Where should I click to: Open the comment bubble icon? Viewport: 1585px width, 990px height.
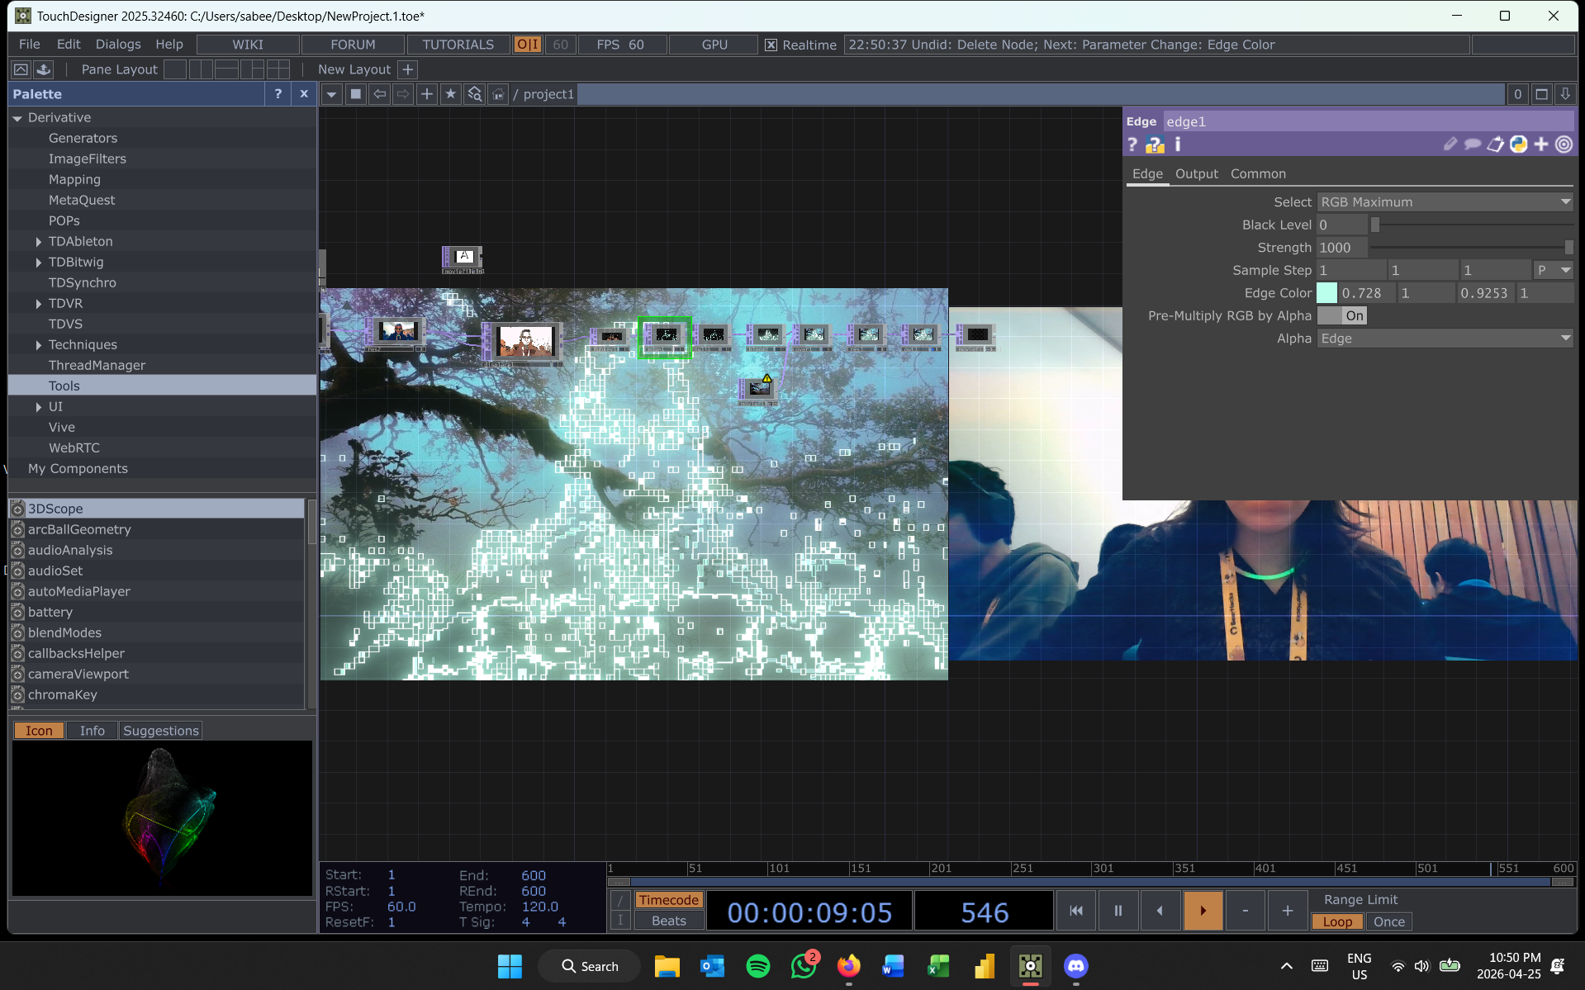[1473, 144]
